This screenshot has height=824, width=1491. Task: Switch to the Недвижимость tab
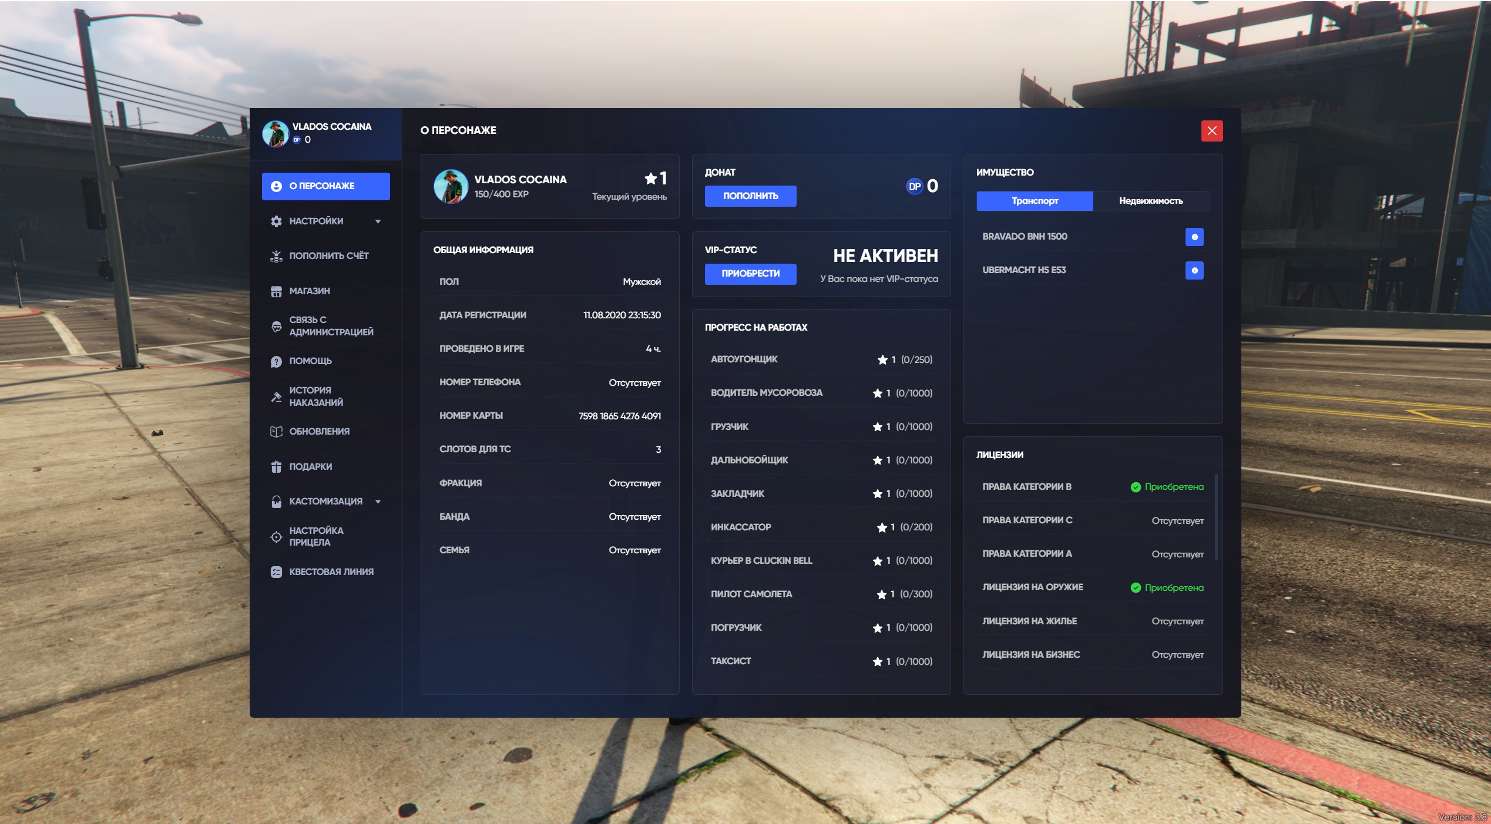coord(1150,201)
